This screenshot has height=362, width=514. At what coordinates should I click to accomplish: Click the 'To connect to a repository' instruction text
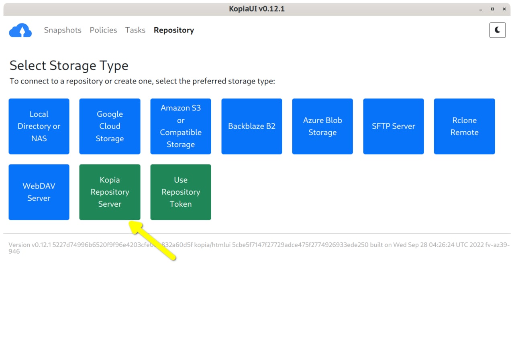point(142,81)
